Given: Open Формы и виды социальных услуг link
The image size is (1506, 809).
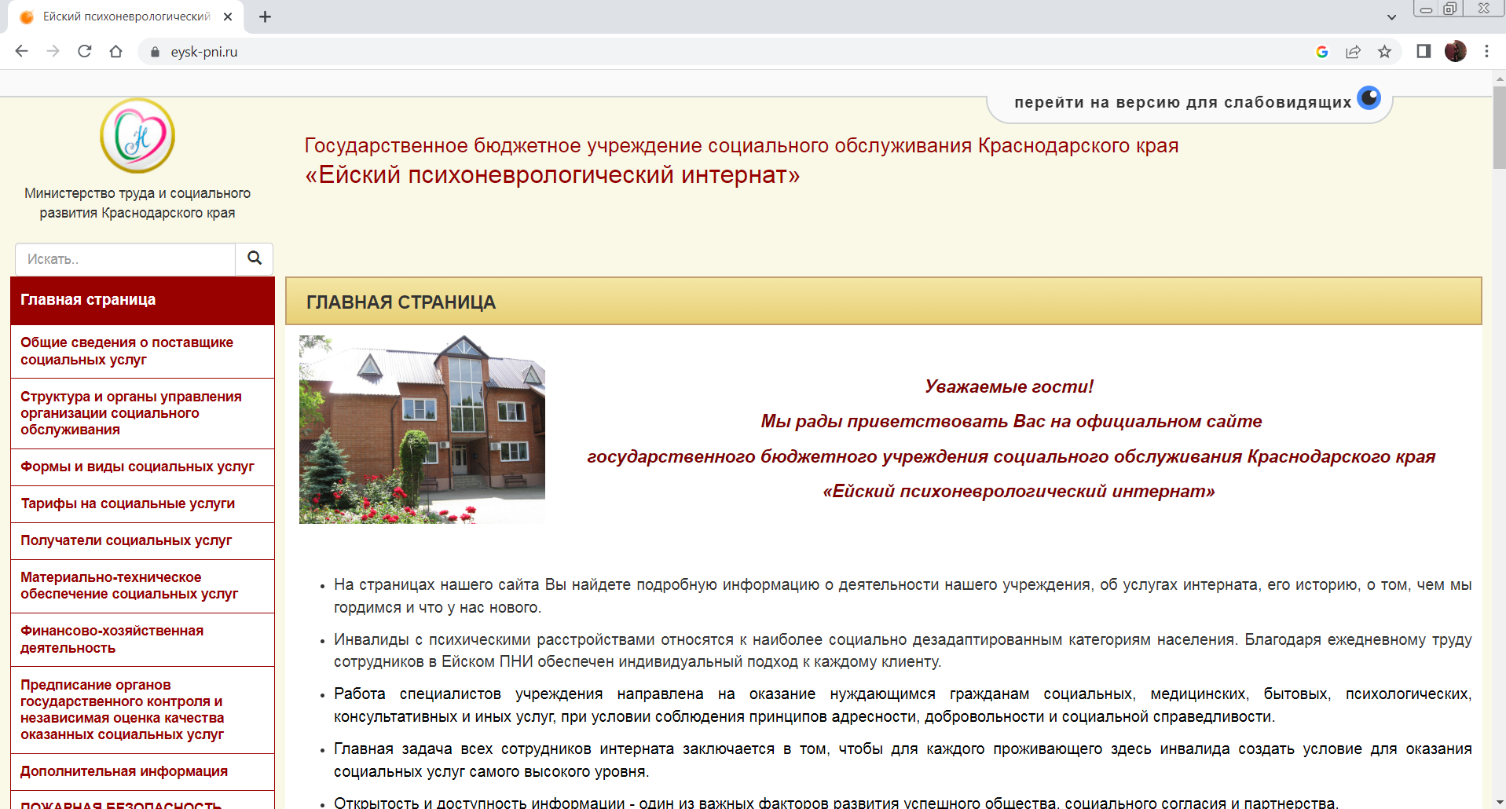Looking at the screenshot, I should 137,467.
